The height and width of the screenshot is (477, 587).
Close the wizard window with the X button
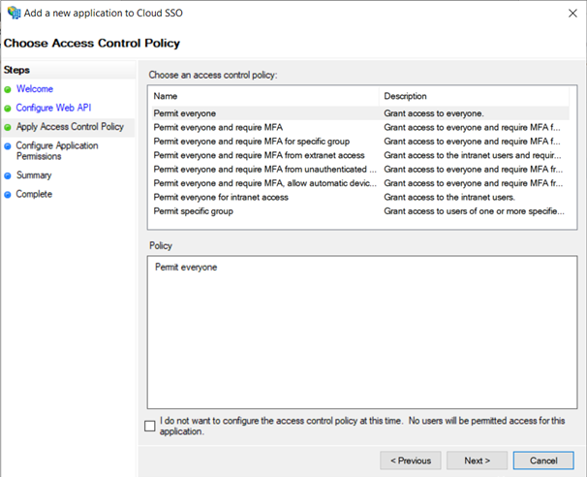(x=568, y=13)
